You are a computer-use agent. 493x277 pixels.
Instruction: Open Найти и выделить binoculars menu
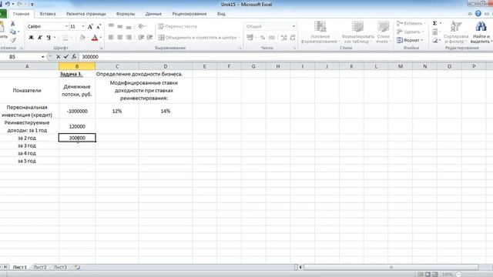click(x=481, y=32)
